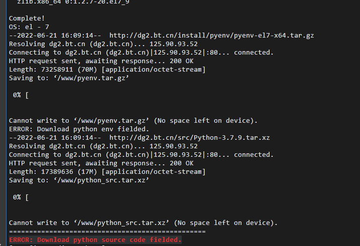
Task: Click the 0% progress bar for python_src.tar.xz
Action: (21, 197)
